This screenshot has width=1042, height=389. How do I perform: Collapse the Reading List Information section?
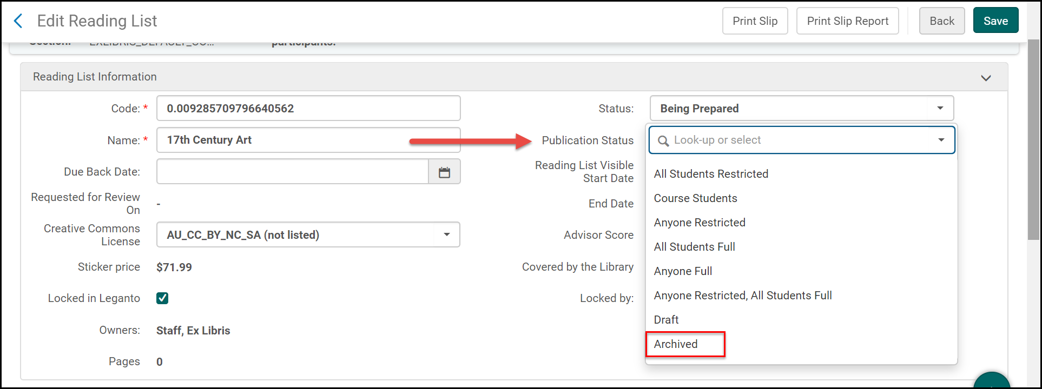[986, 77]
